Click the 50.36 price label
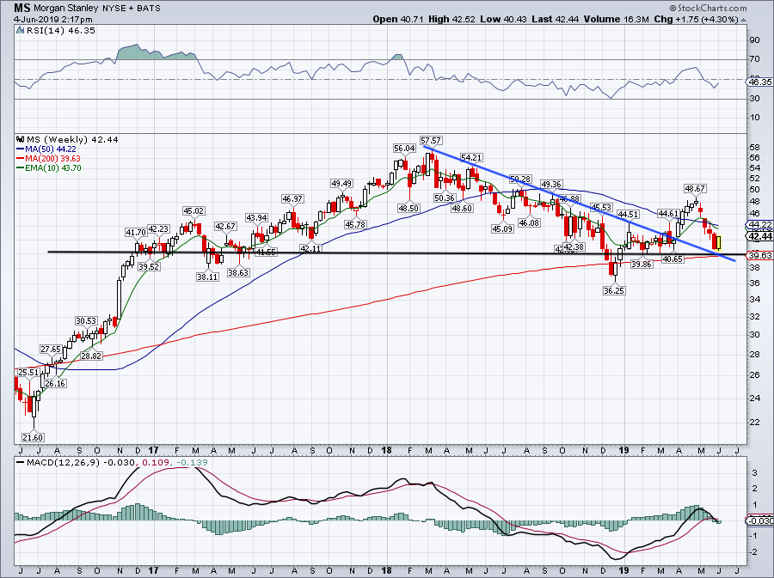This screenshot has width=774, height=578. click(445, 198)
